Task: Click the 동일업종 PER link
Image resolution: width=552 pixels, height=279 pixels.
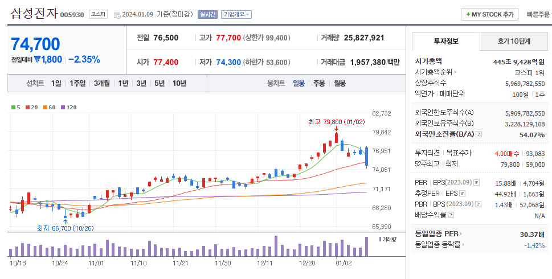Action: coord(437,234)
